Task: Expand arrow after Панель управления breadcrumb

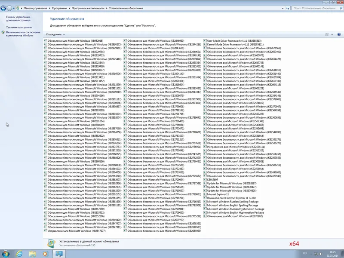Action: pos(50,8)
